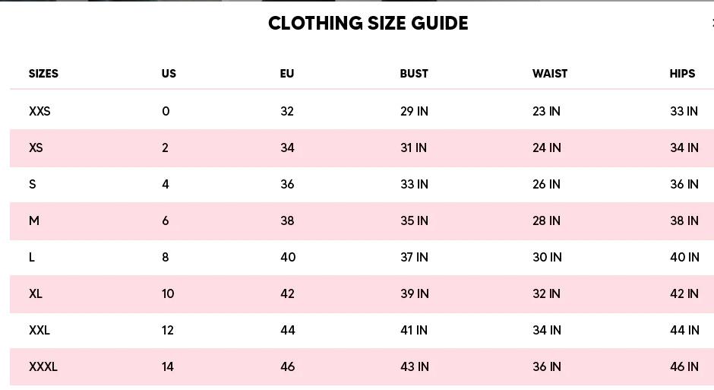Click the US column header
This screenshot has width=714, height=390.
[169, 74]
